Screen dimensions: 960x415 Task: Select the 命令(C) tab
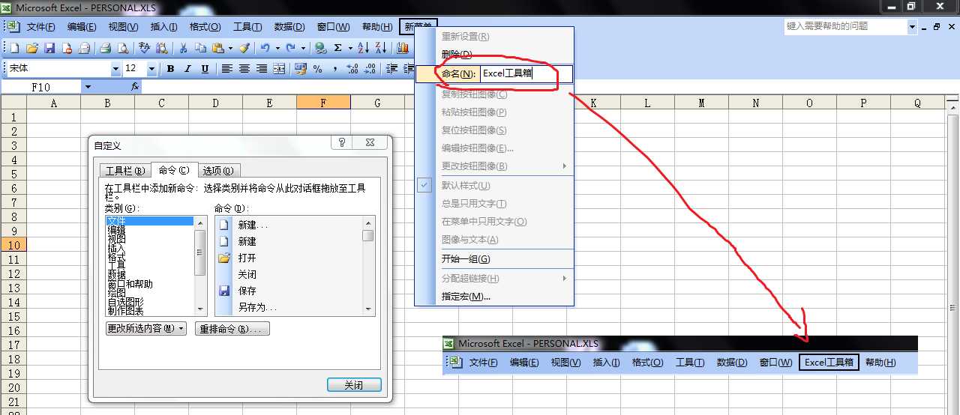pos(174,170)
